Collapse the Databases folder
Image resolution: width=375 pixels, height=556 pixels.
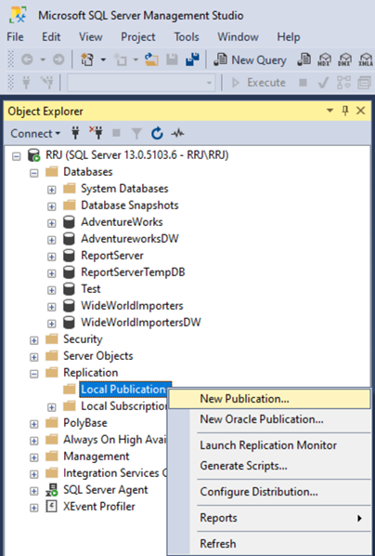34,173
